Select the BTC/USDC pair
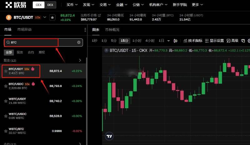The height and width of the screenshot is (145, 250). [x=43, y=86]
